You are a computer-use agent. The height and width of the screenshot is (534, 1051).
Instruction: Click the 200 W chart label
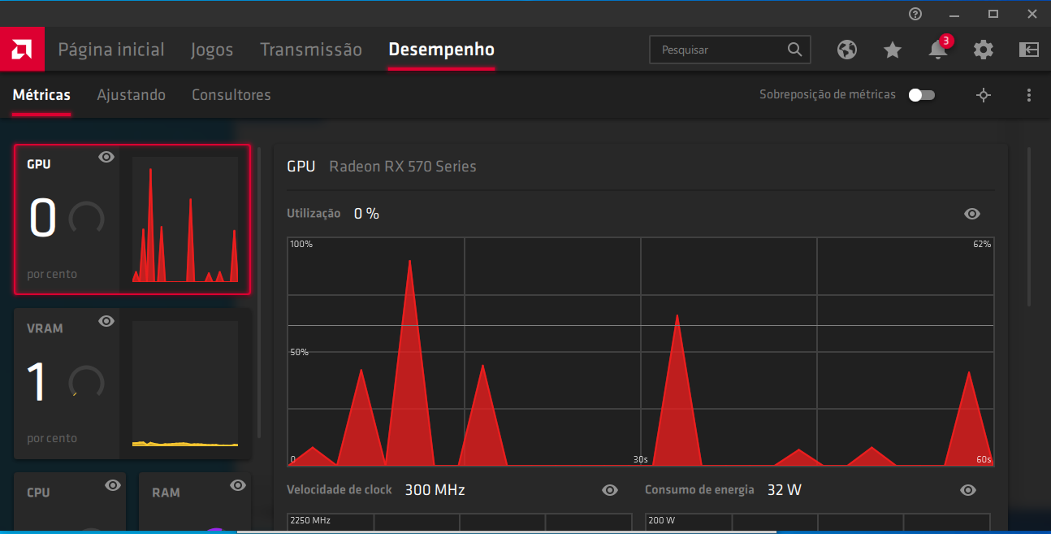(x=662, y=520)
